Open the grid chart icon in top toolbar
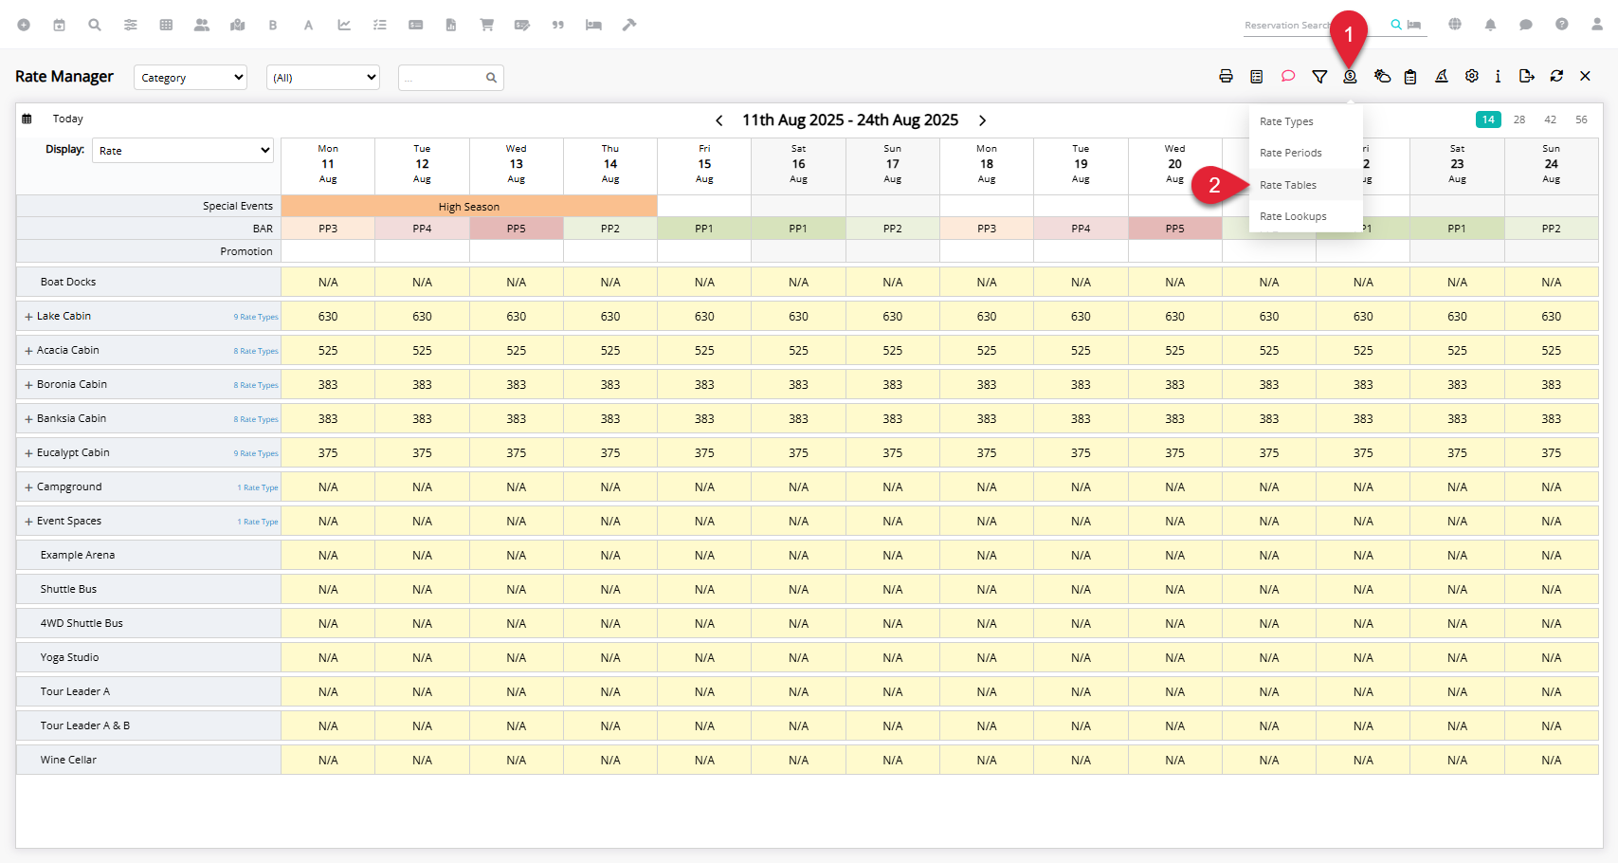The image size is (1618, 863). point(166,25)
